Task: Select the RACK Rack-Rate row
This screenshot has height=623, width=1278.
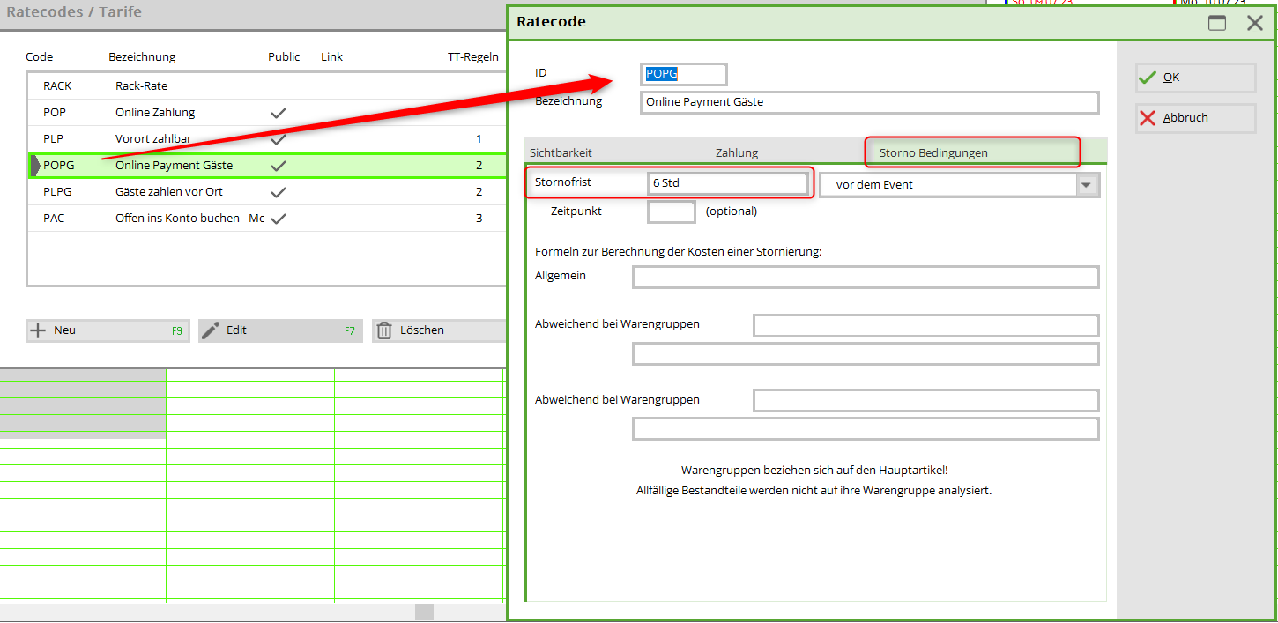Action: [141, 86]
